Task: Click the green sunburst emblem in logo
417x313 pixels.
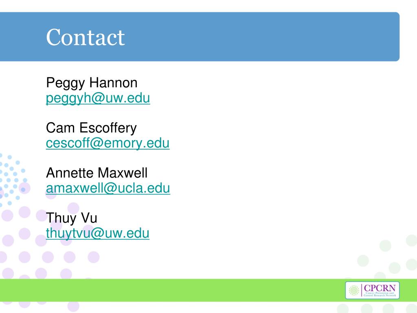Action: tap(354, 290)
